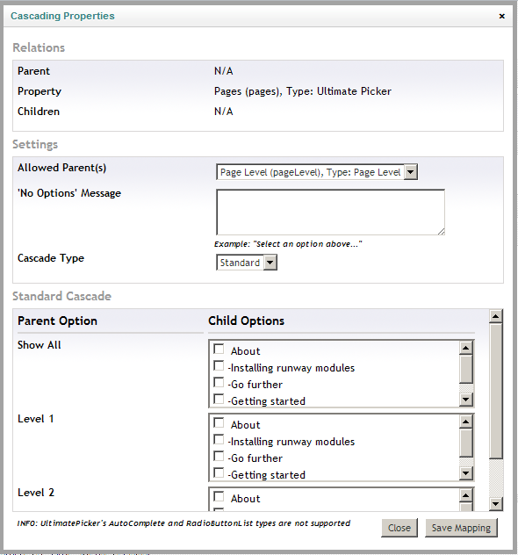The width and height of the screenshot is (518, 555).
Task: Check About under Show All
Action: point(219,350)
